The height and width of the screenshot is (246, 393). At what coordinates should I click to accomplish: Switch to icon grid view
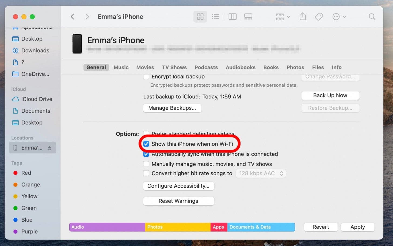pyautogui.click(x=200, y=17)
